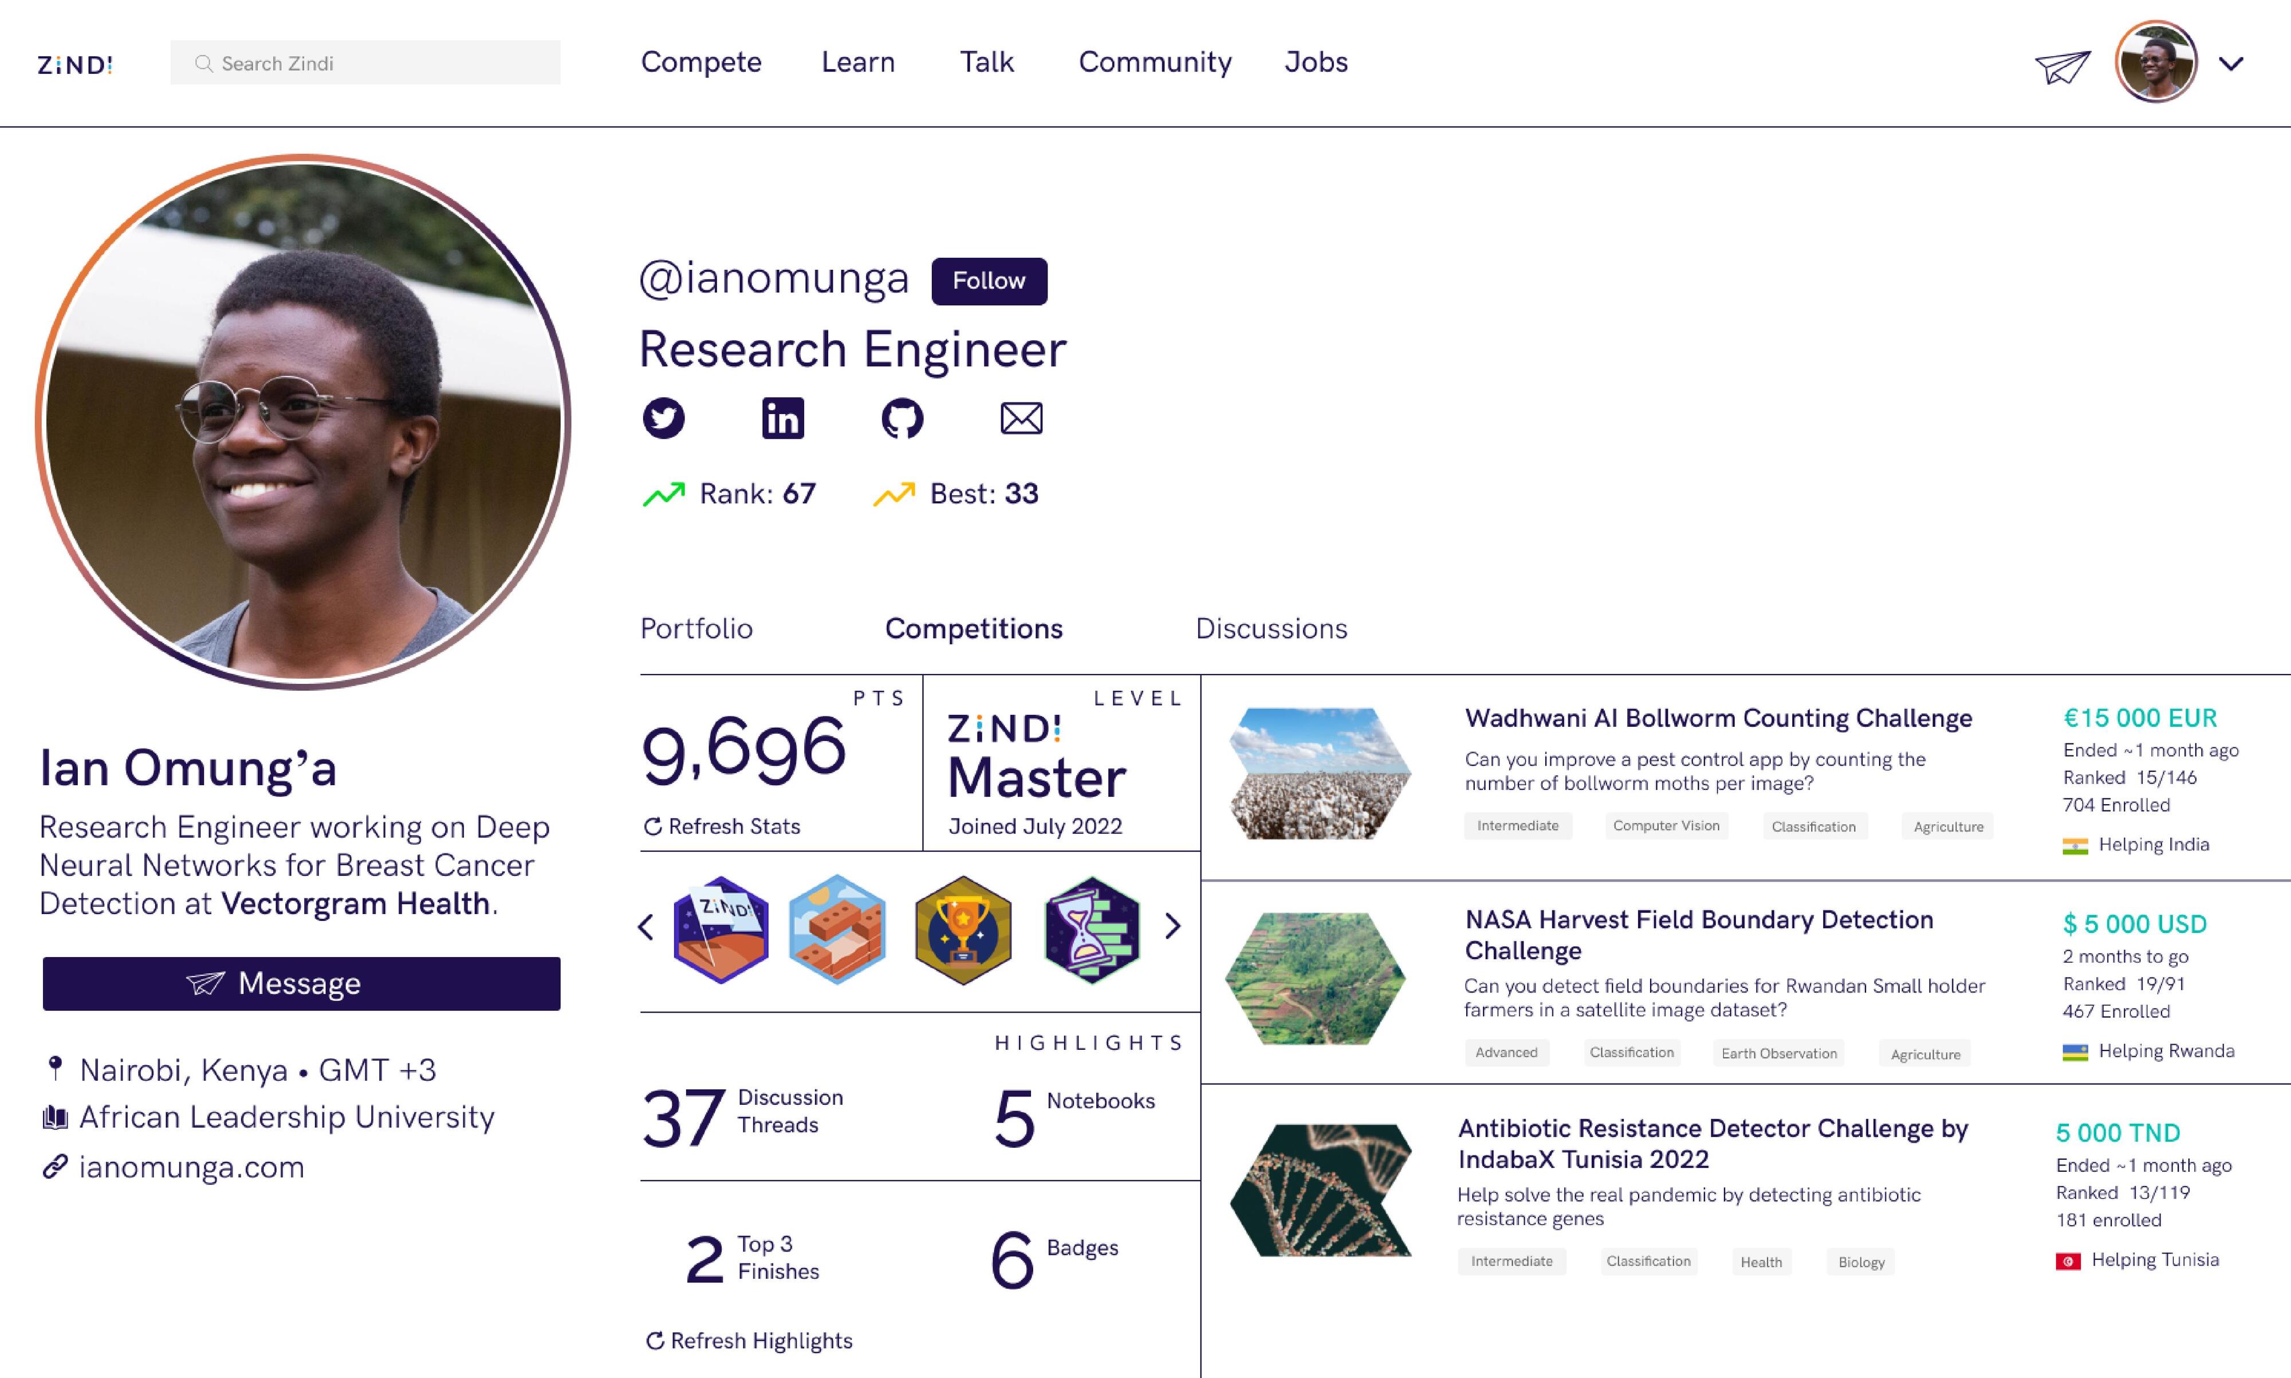2291x1378 pixels.
Task: Open the GitHub profile icon
Action: [x=902, y=418]
